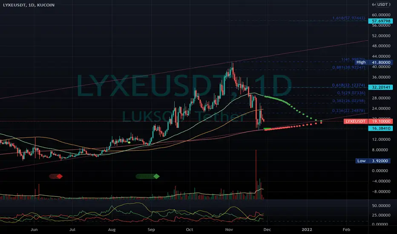Select the 57.69798 cyan price tag
The image size is (397, 234).
tap(381, 21)
